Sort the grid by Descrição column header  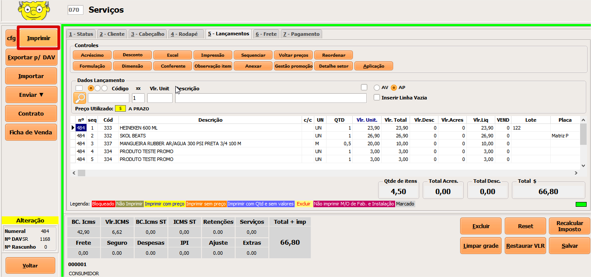click(x=210, y=120)
